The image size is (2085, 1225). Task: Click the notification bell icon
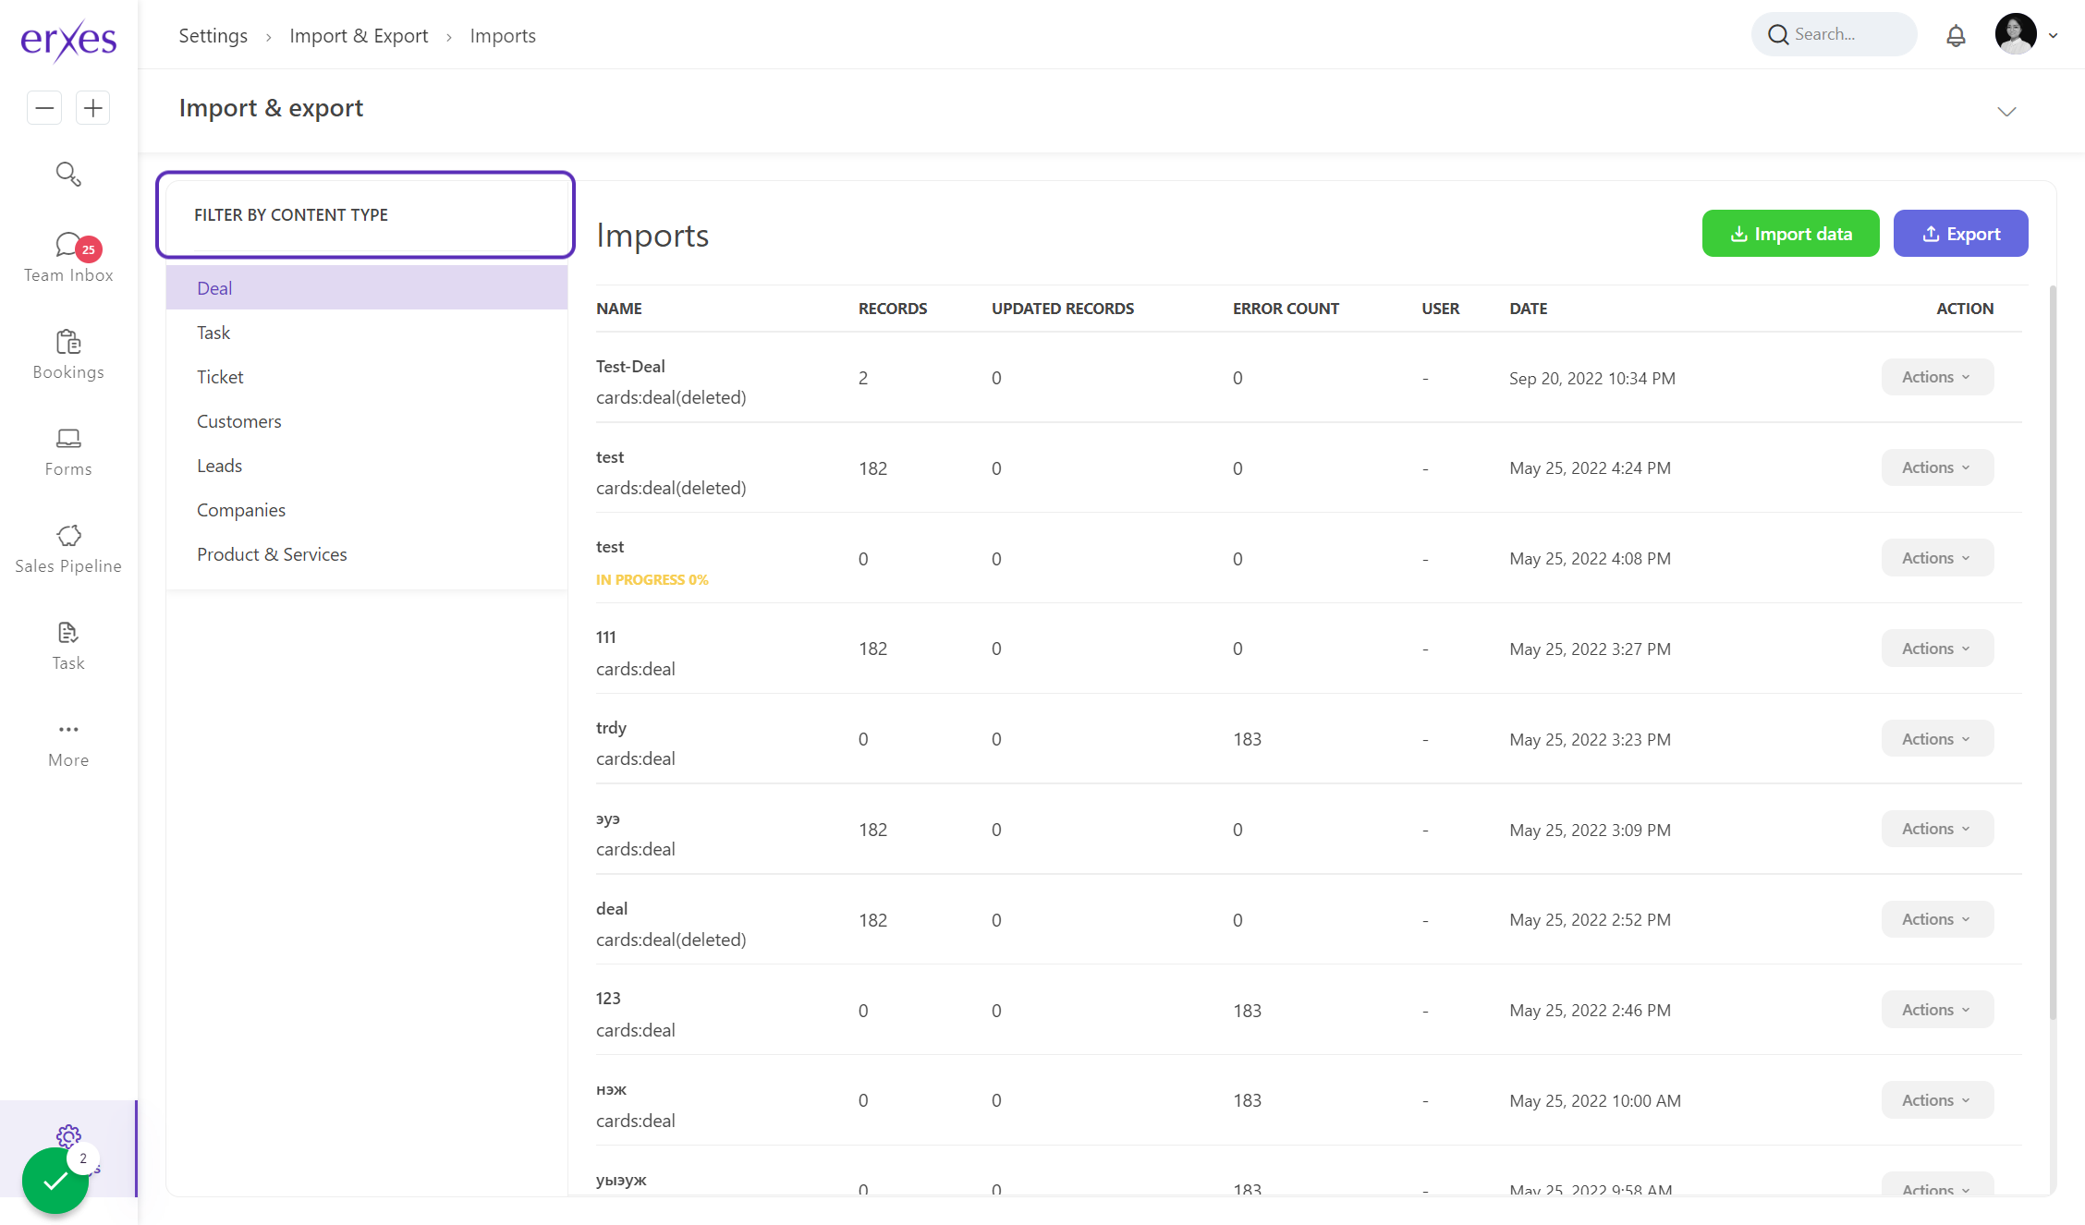tap(1956, 35)
